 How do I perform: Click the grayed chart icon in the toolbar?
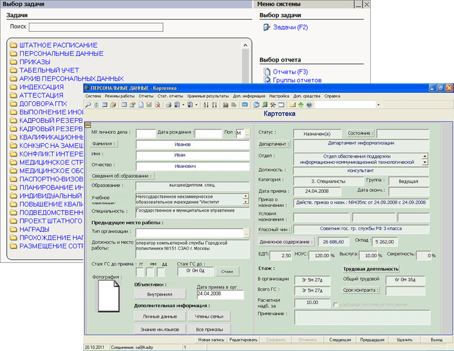(234, 104)
